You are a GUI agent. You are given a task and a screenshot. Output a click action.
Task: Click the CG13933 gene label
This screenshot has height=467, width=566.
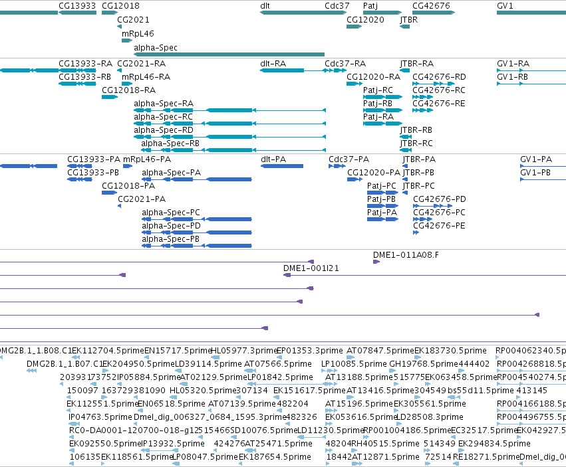pyautogui.click(x=77, y=6)
